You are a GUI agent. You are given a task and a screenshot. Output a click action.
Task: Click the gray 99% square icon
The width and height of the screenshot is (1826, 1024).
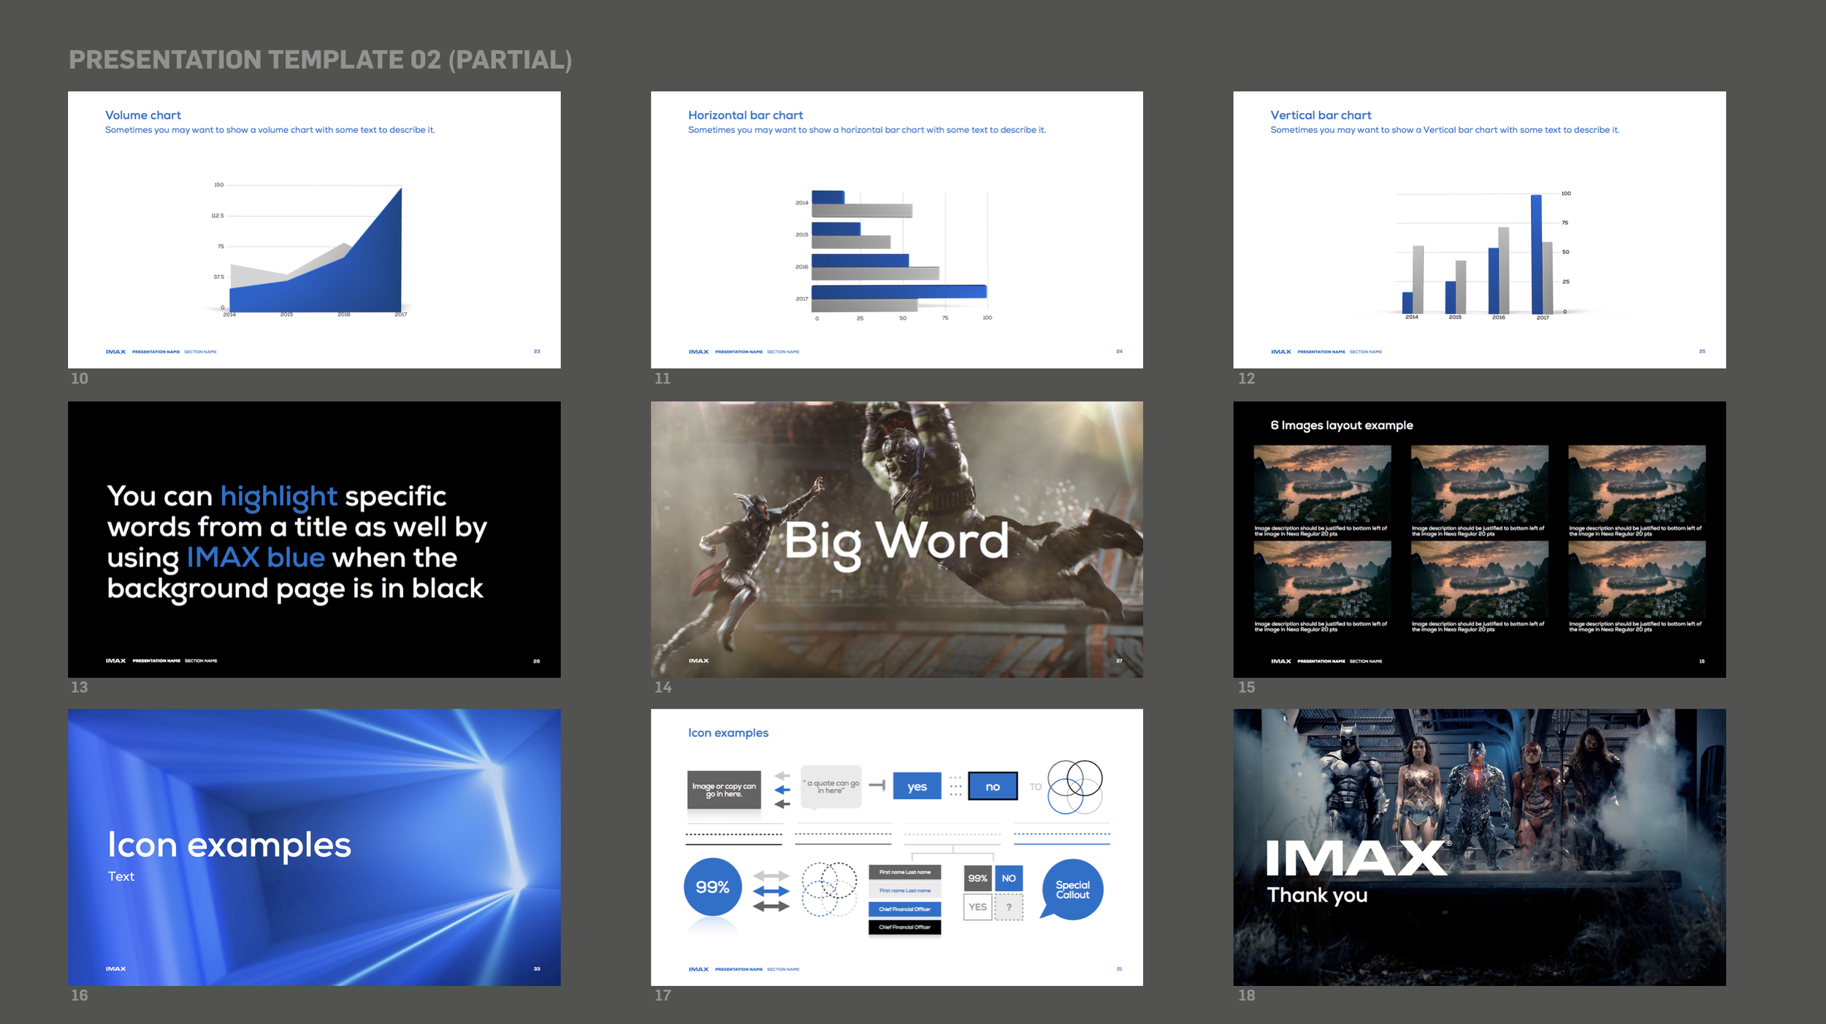tap(977, 878)
